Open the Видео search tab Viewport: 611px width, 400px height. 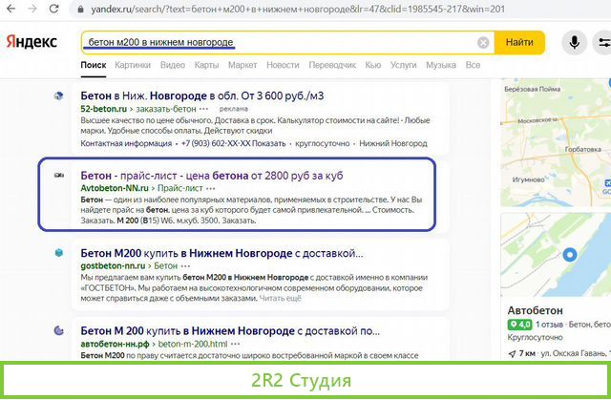tap(173, 65)
